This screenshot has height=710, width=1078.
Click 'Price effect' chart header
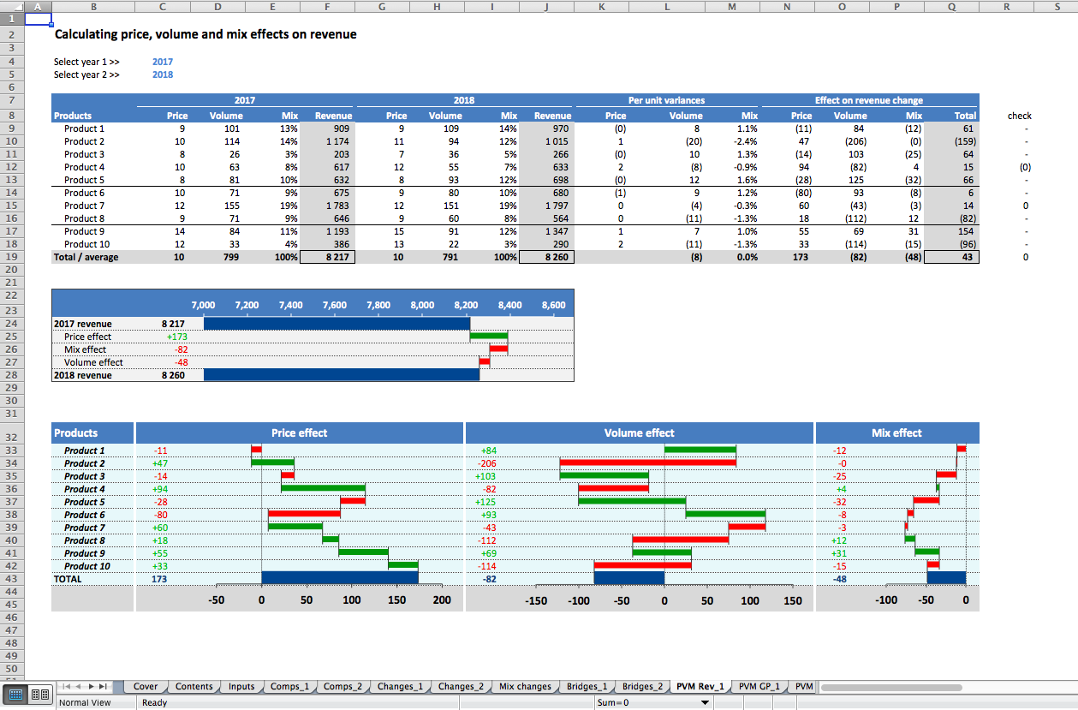coord(299,433)
